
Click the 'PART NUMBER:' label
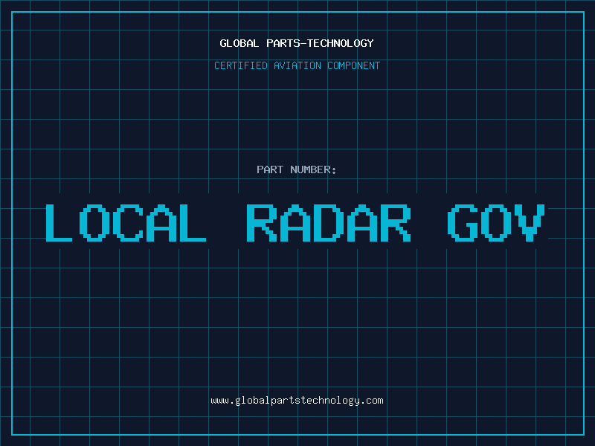coord(297,169)
